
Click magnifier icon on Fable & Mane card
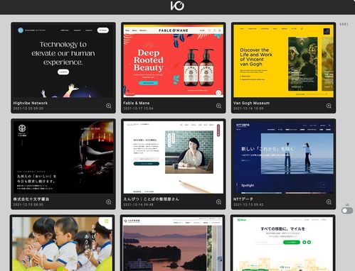218,106
